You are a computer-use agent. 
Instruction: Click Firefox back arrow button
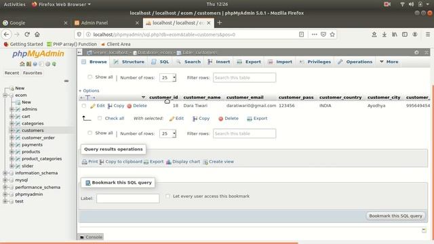[x=6, y=35]
